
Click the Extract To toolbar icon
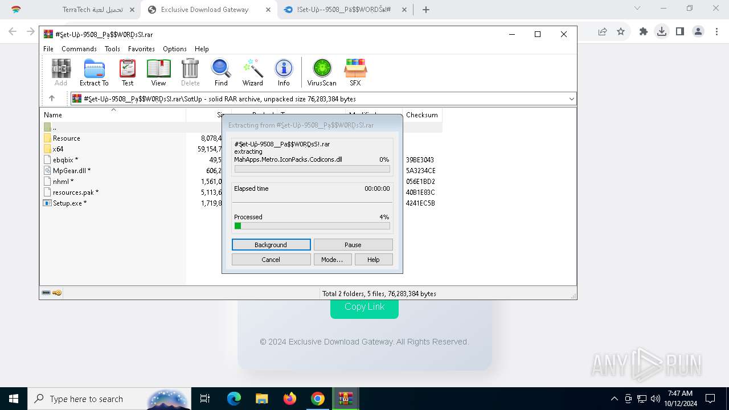[x=94, y=72]
